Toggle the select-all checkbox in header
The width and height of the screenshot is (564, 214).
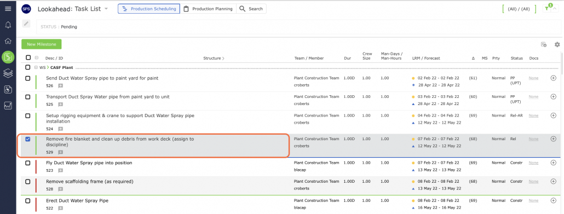(28, 57)
